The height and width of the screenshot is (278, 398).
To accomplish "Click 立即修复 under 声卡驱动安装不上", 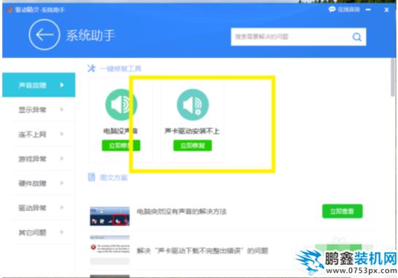I will click(x=192, y=146).
